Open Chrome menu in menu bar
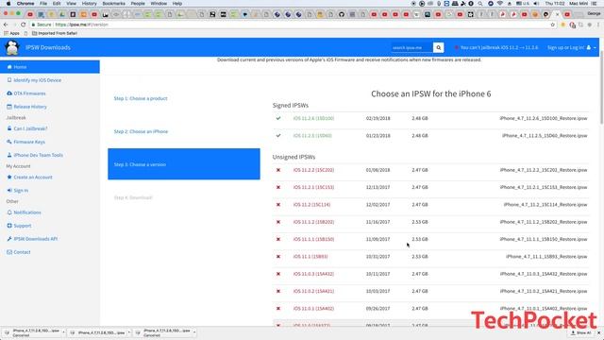Screen dimensions: 604x340 tap(25, 4)
